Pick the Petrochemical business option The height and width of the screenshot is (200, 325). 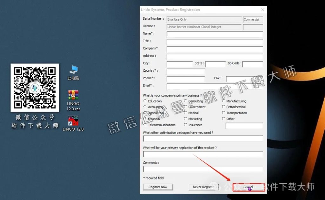[224, 107]
